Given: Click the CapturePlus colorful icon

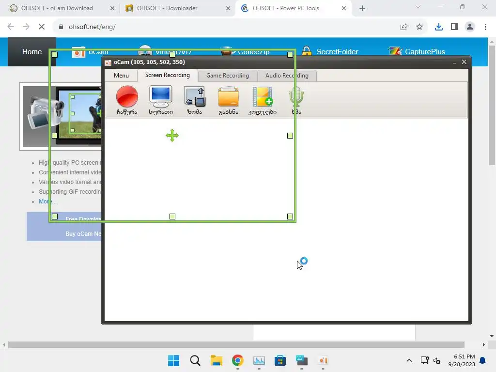Looking at the screenshot, I should [x=395, y=51].
